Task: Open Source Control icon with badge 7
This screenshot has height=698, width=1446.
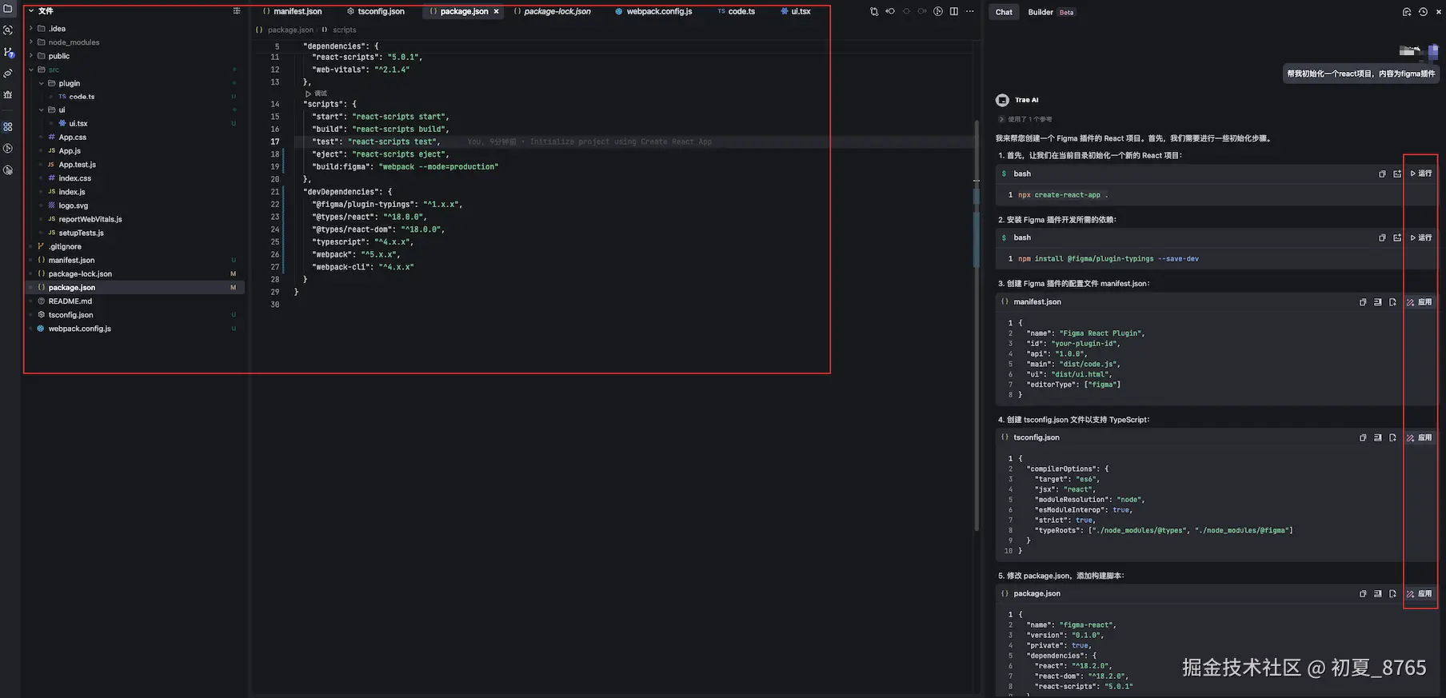Action: [8, 52]
